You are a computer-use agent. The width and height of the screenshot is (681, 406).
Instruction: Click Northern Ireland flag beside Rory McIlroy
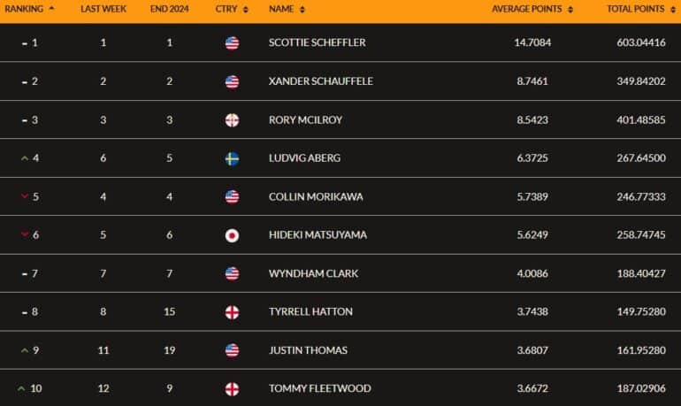pyautogui.click(x=232, y=120)
